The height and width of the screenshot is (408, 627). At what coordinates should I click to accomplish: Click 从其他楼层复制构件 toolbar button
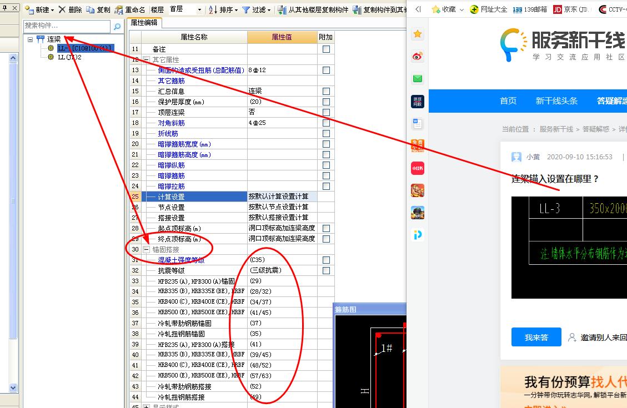313,9
